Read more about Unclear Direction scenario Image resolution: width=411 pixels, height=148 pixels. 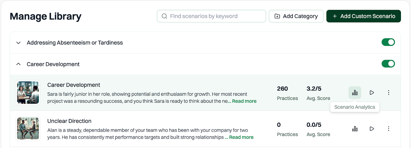point(241,137)
